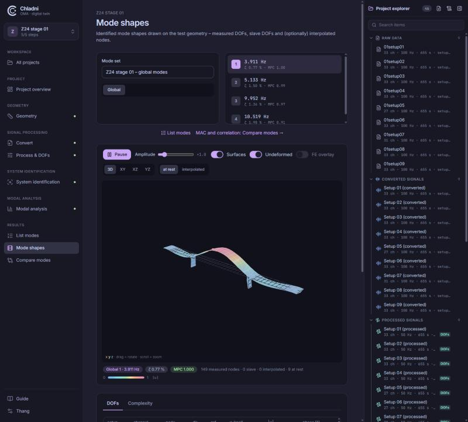Collapse the PROCESSED SIGNALS section
Viewport: 468px width, 422px height.
[x=371, y=320]
